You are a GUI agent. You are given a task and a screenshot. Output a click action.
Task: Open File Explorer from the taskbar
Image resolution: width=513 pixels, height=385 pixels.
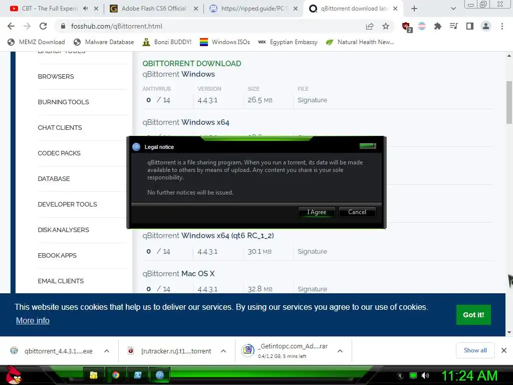click(x=94, y=375)
